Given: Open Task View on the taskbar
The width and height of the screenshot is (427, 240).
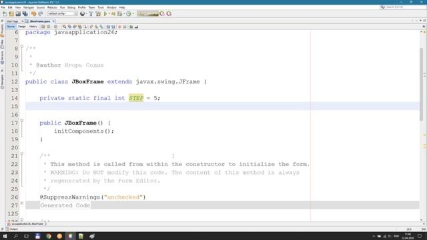Looking at the screenshot, I should [x=27, y=236].
